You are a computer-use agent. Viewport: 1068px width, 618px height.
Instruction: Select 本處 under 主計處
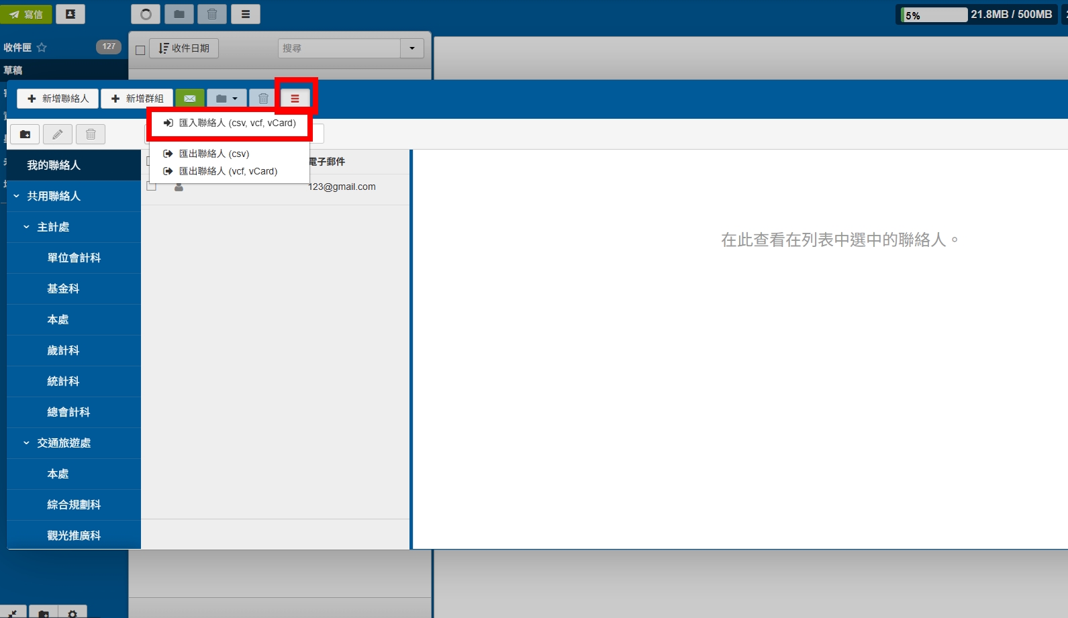click(x=74, y=319)
